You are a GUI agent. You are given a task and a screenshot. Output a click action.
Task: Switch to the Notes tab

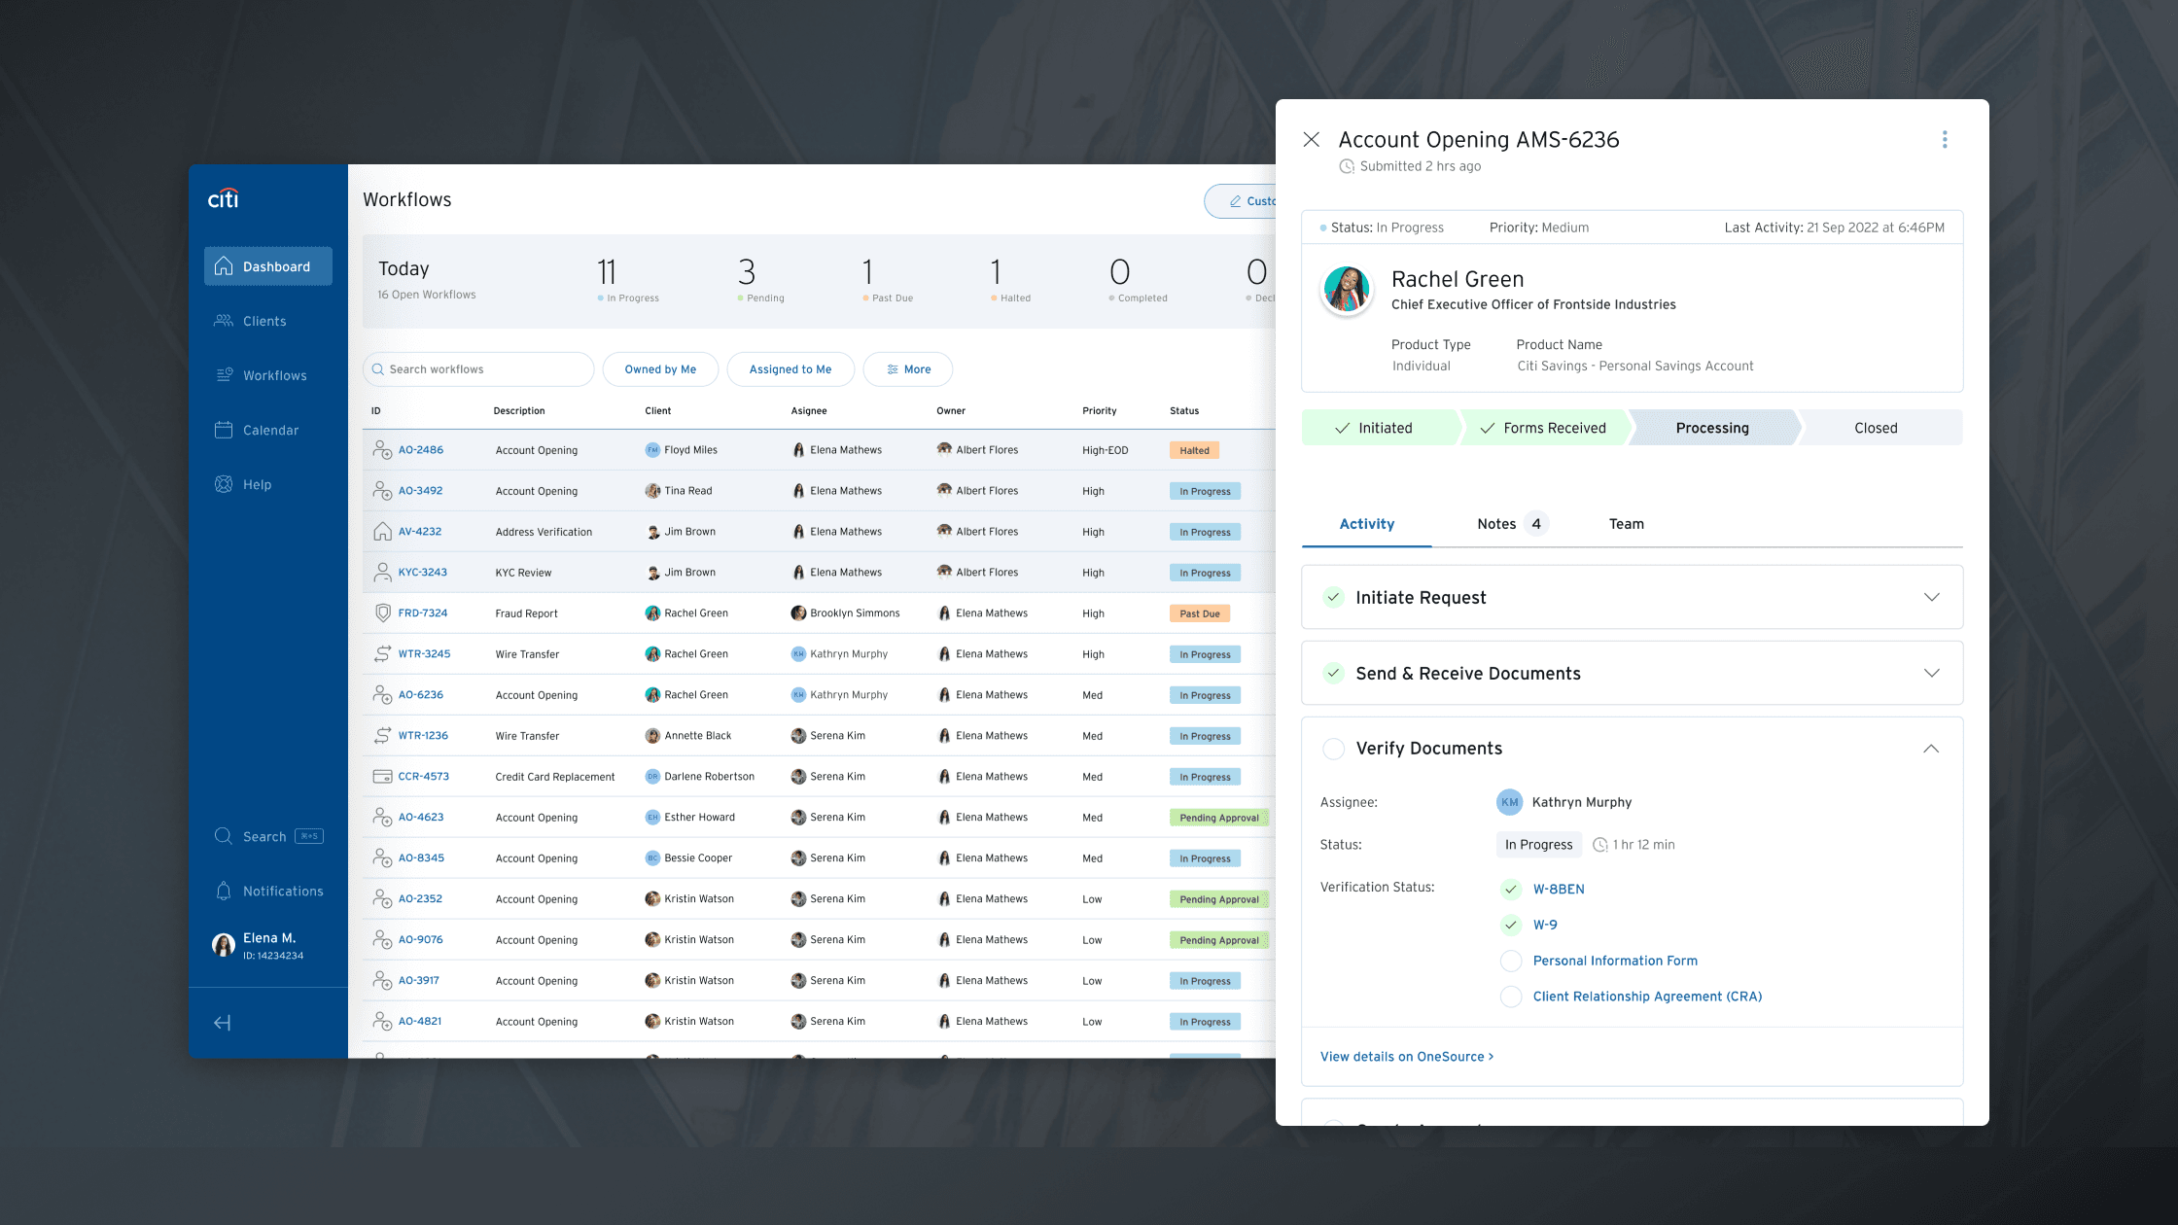[x=1512, y=524]
